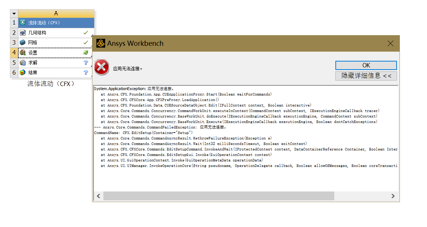Click row number 1 in the system block

tap(14, 23)
